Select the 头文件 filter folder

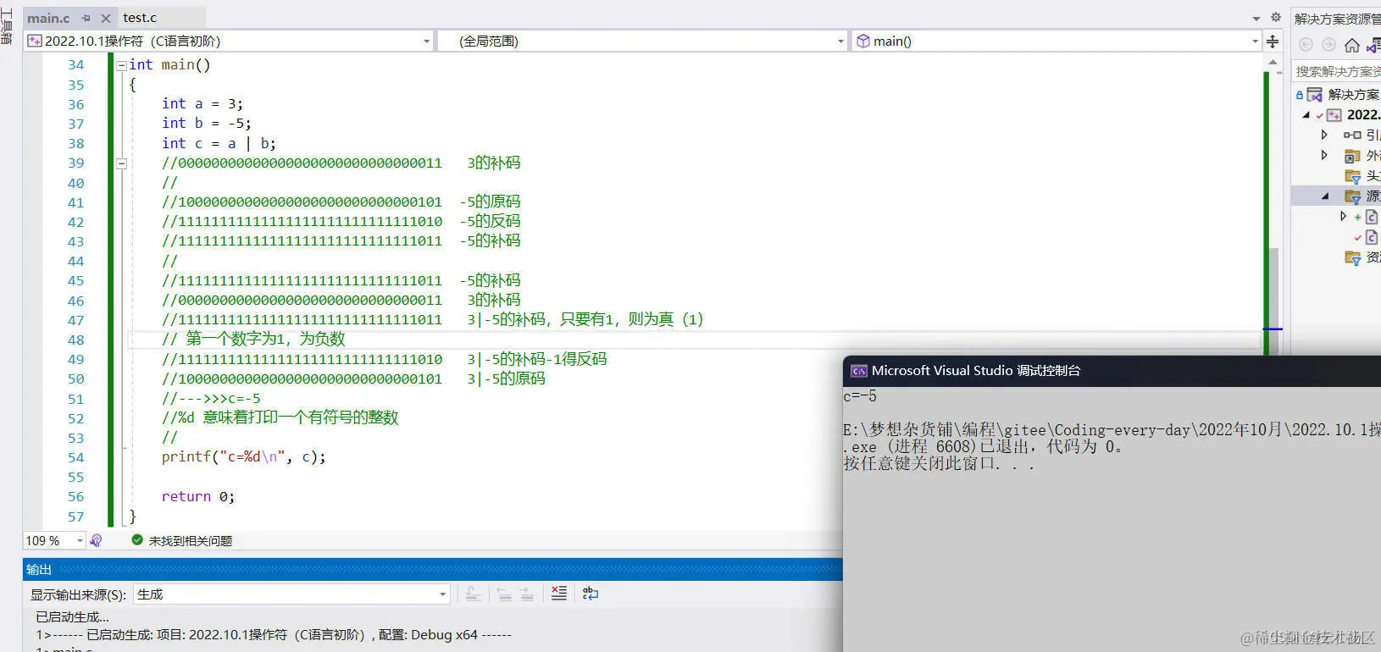[x=1362, y=176]
